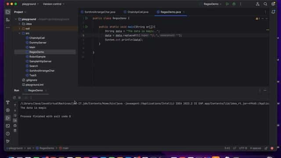Toggle read-only lock in status bar
281x158 pixels.
pyautogui.click(x=266, y=148)
